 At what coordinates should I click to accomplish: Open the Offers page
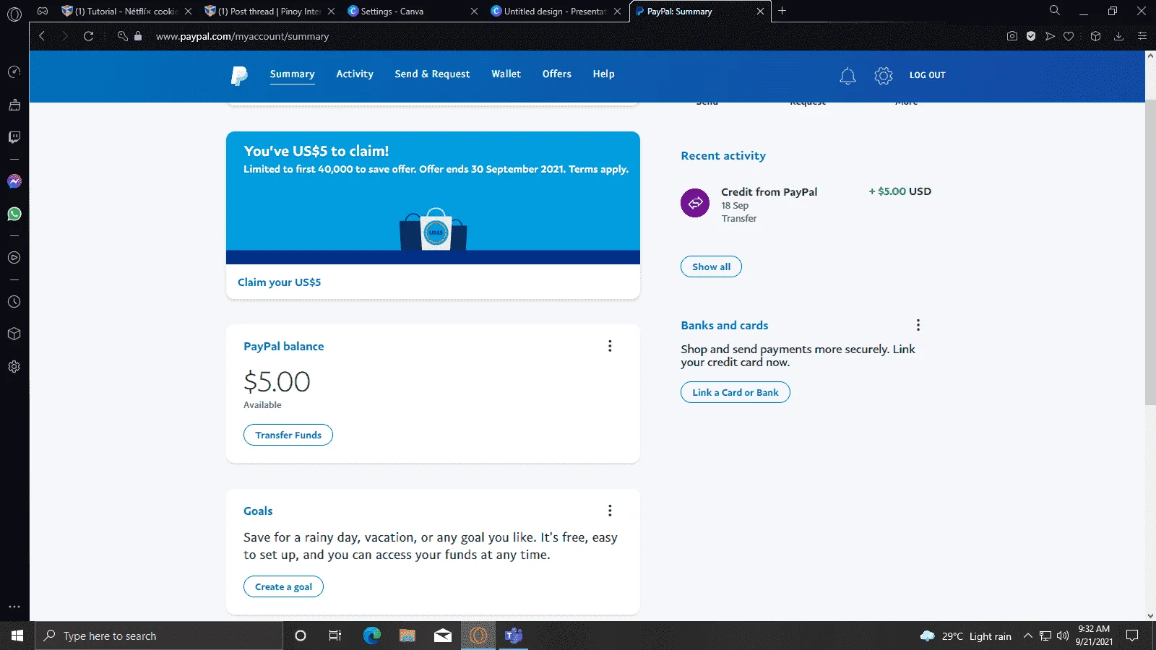click(x=557, y=74)
